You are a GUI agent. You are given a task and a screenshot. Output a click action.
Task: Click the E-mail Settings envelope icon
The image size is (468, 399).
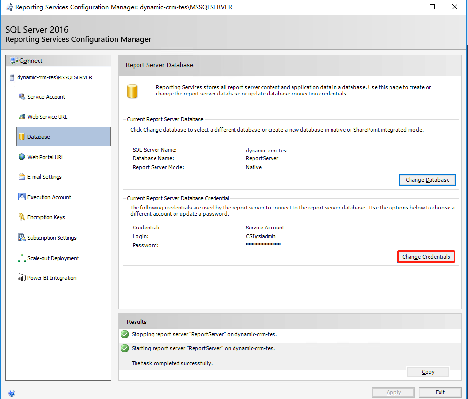(x=22, y=176)
